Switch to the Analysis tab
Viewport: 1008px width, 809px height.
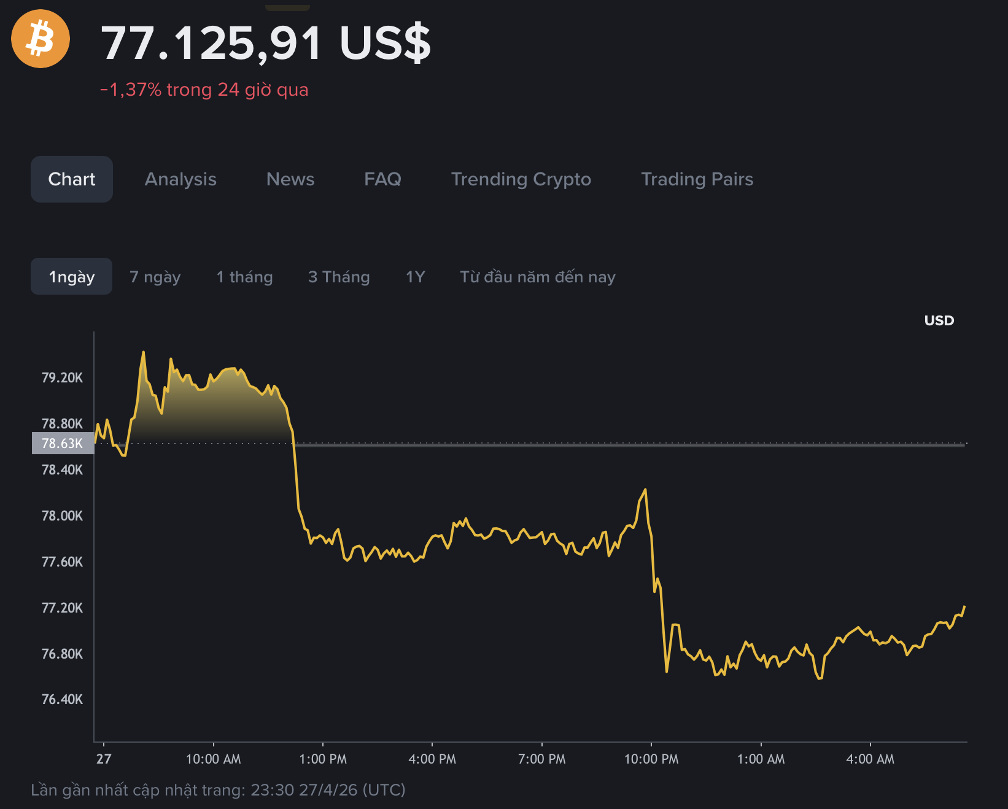point(180,179)
